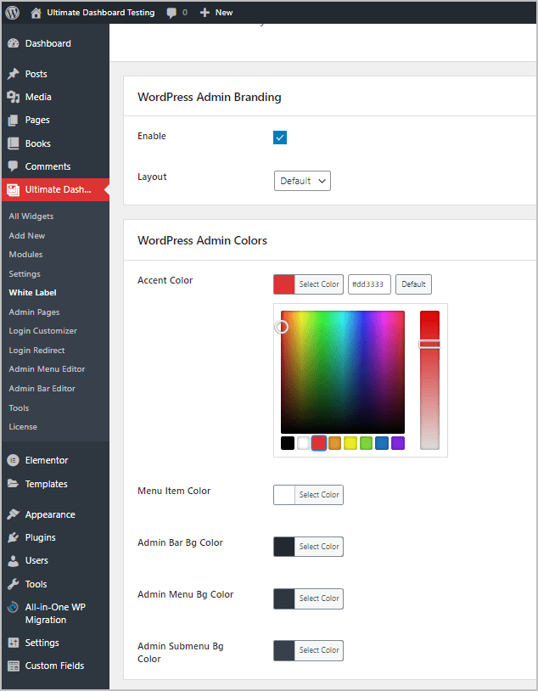Select the yellow palette swatch
Screen dimensions: 538x691
point(350,443)
